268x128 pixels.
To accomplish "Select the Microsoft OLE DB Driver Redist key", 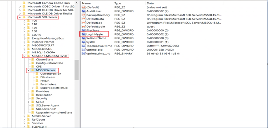I will point(50,14).
